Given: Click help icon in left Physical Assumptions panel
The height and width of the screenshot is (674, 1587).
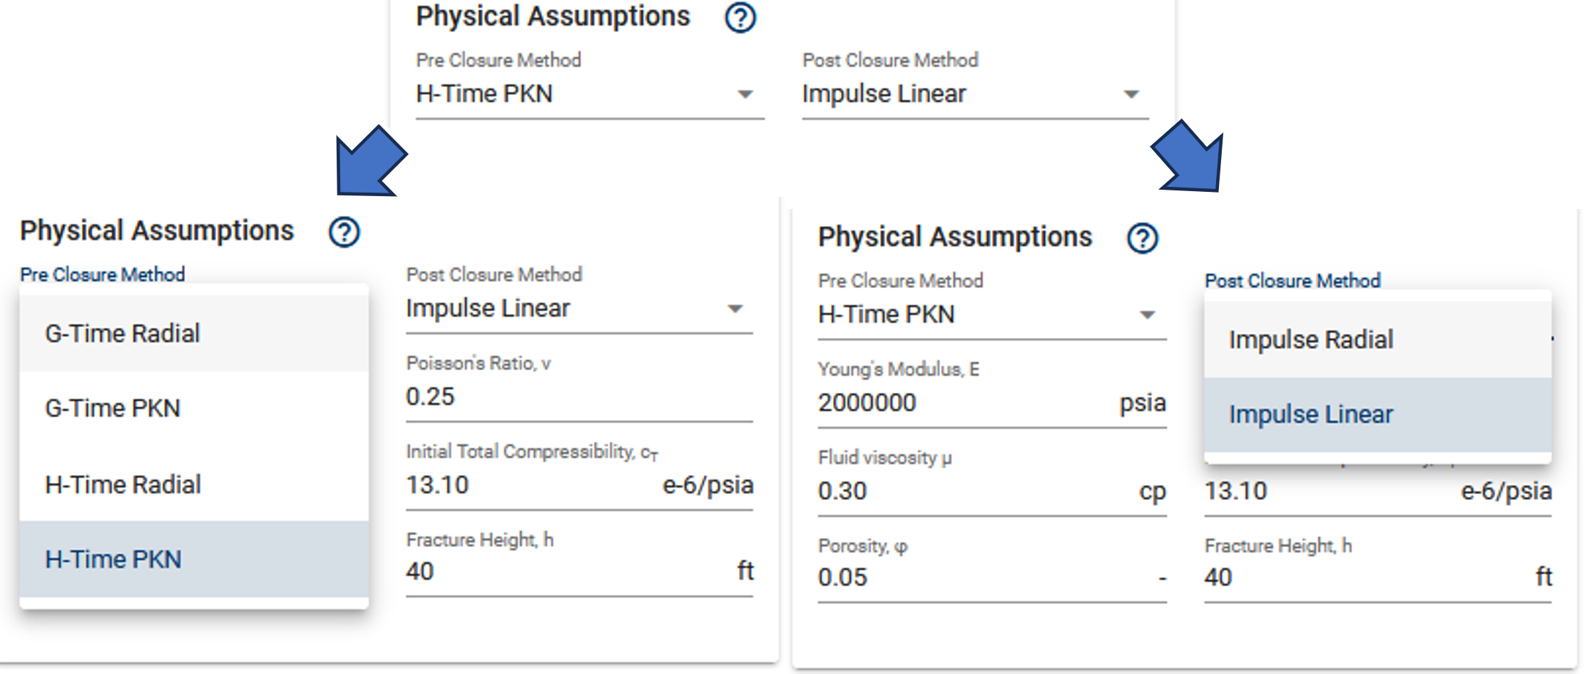Looking at the screenshot, I should point(344,233).
